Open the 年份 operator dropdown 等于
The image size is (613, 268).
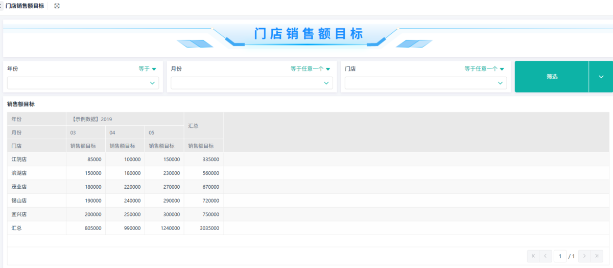(147, 69)
